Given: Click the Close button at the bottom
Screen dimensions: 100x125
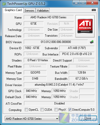Looking at the screenshot, I should point(88,118).
